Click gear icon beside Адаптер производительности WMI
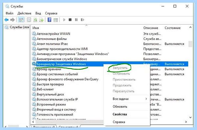The image size is (197, 130). pyautogui.click(x=34, y=49)
